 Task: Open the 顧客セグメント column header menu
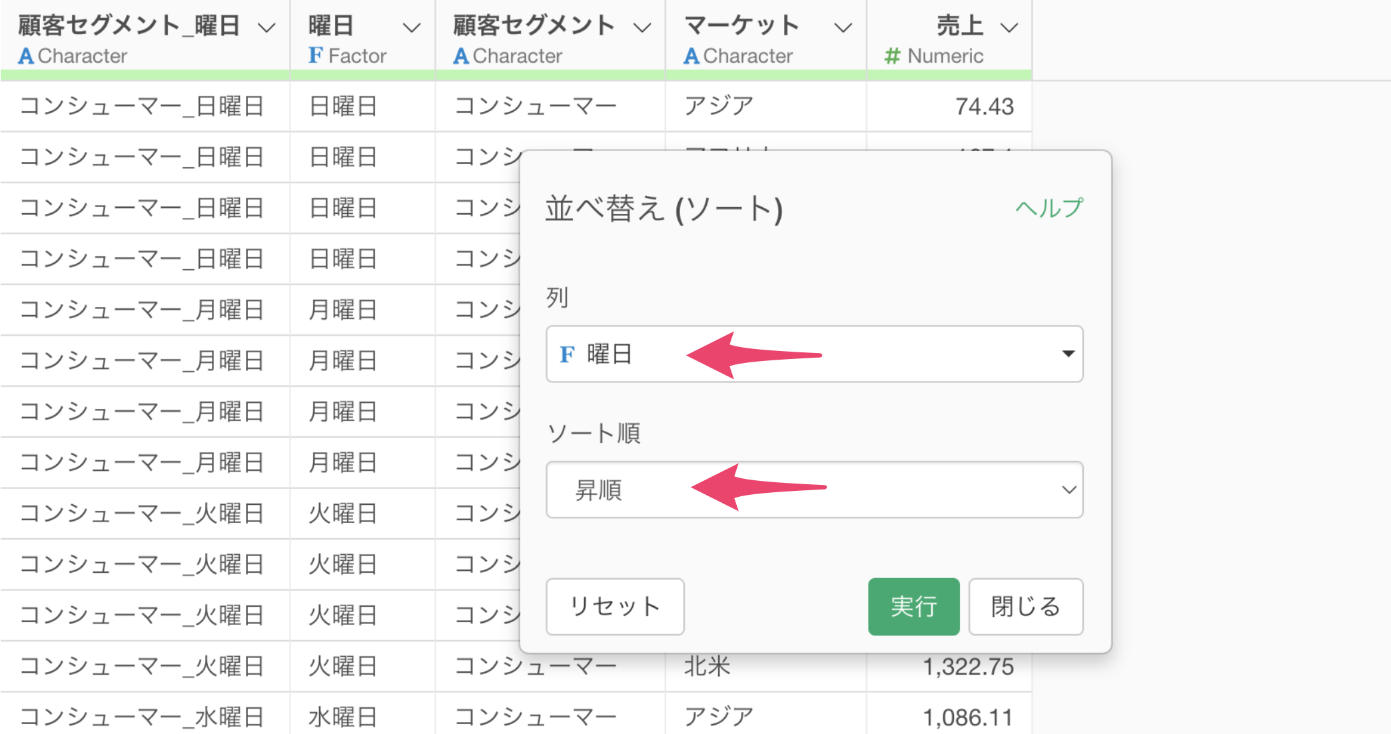[642, 27]
